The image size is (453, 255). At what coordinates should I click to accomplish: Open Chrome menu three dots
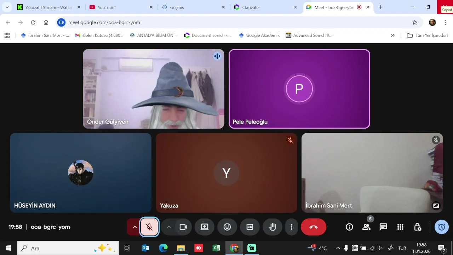click(x=445, y=22)
